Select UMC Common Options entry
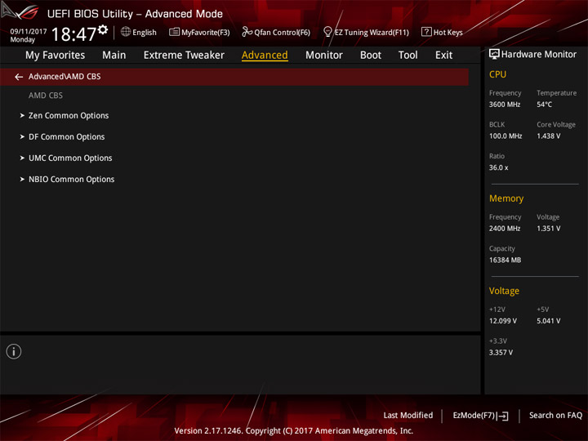Screen dimensions: 588x441 pyautogui.click(x=70, y=158)
